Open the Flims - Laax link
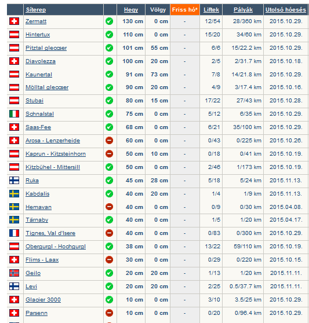Viewport: 309px width, 323px height. pos(42,260)
